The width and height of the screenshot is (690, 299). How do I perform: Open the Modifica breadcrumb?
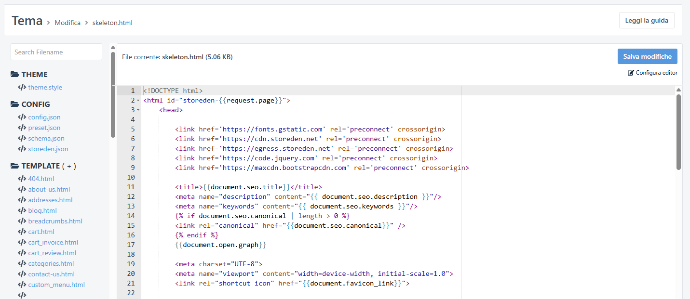68,23
